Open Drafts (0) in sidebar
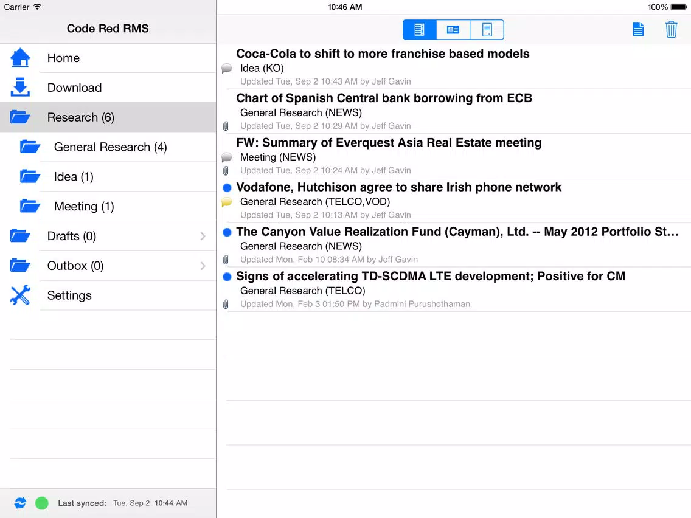 tap(108, 236)
